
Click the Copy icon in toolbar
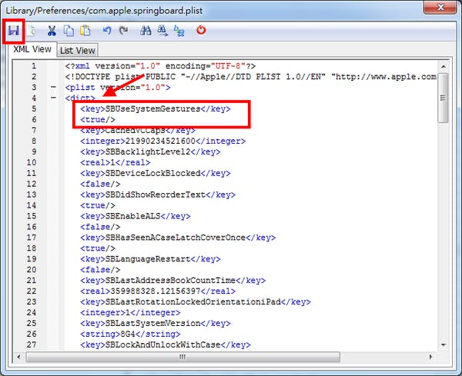point(69,31)
